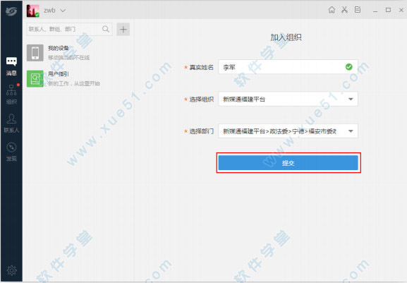The height and width of the screenshot is (283, 407).
Task: Open the 消息 messages icon in sidebar
Action: click(11, 66)
